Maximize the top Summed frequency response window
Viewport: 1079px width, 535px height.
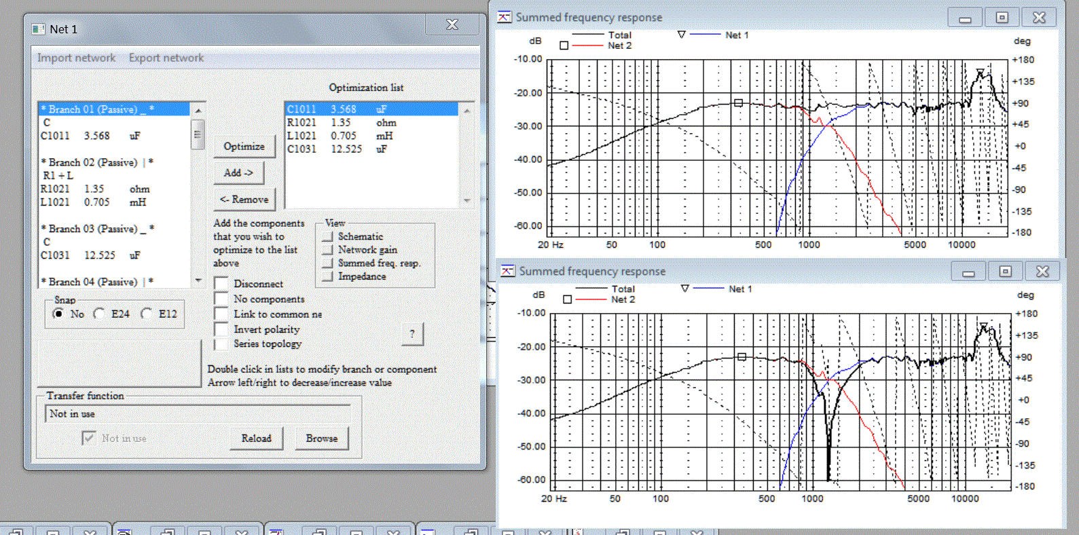click(x=1002, y=18)
